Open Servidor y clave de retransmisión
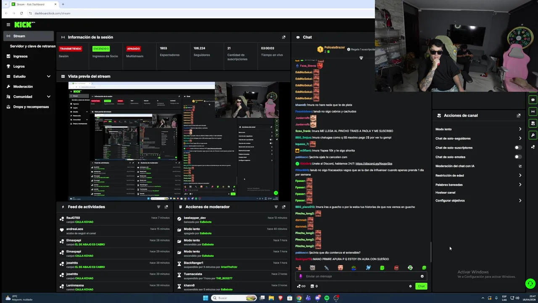The width and height of the screenshot is (538, 303). point(33,46)
